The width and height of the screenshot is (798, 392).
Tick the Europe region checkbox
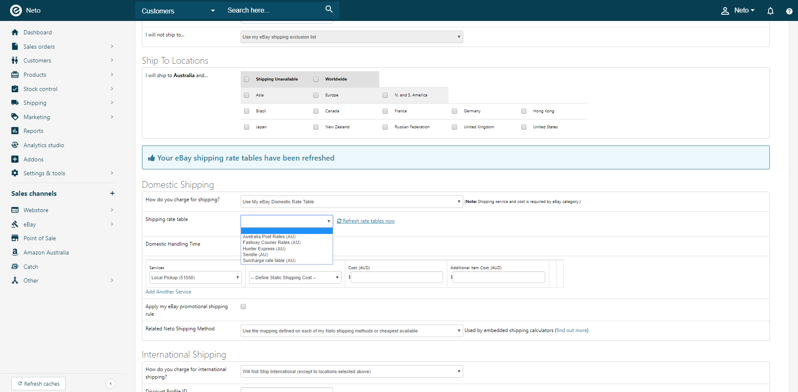316,95
